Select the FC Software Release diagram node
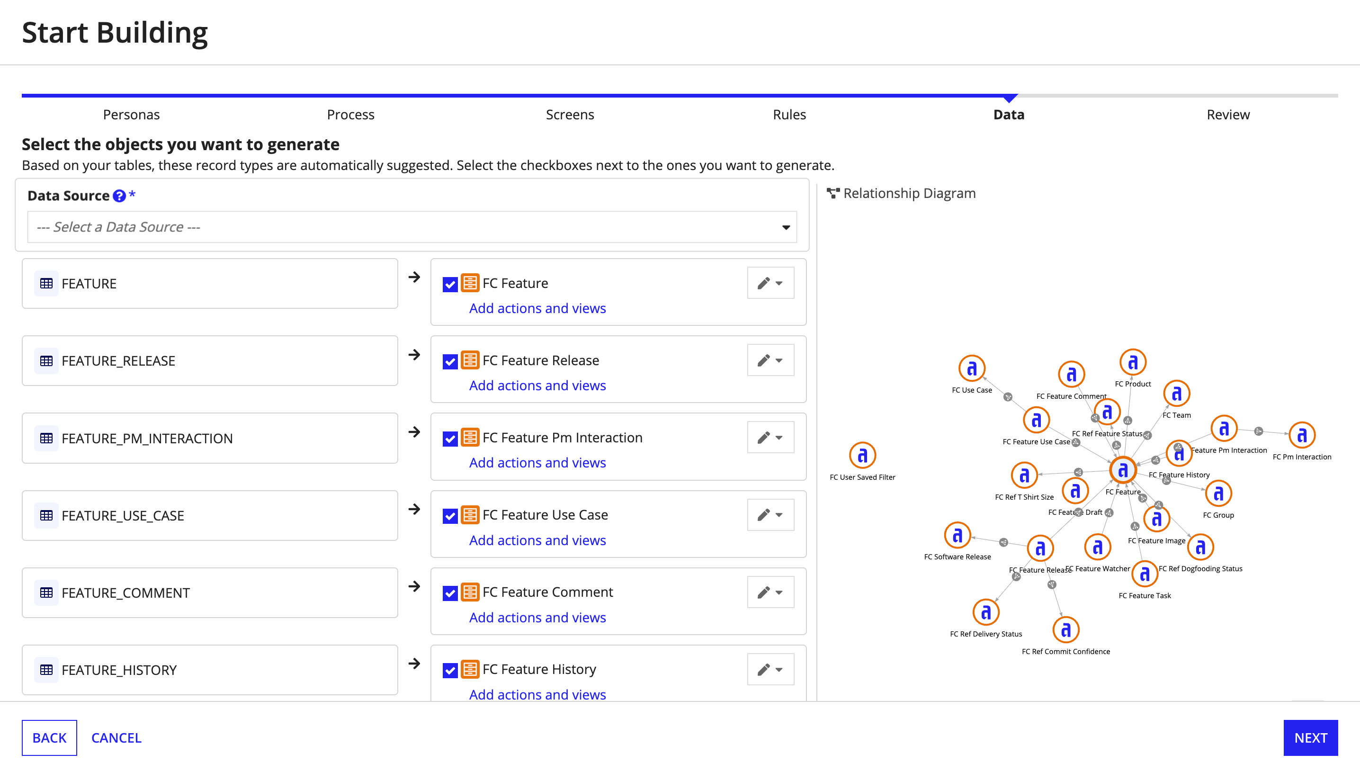1360x772 pixels. tap(957, 535)
